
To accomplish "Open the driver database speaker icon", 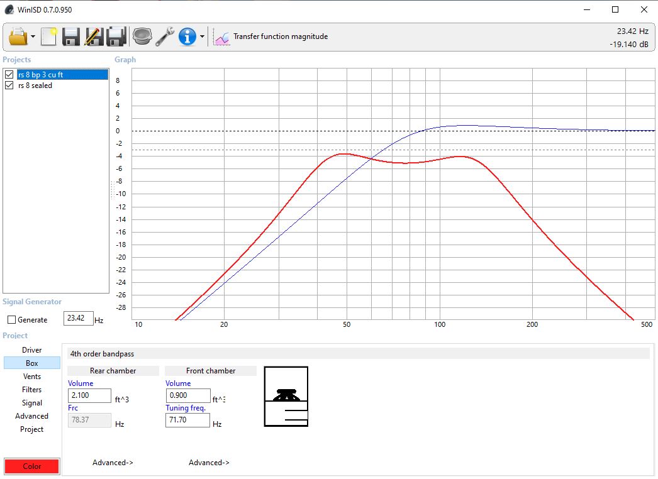I will click(x=142, y=36).
